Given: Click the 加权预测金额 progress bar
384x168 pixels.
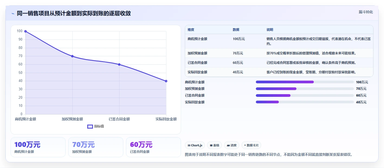Looking at the screenshot, I should tap(305, 89).
